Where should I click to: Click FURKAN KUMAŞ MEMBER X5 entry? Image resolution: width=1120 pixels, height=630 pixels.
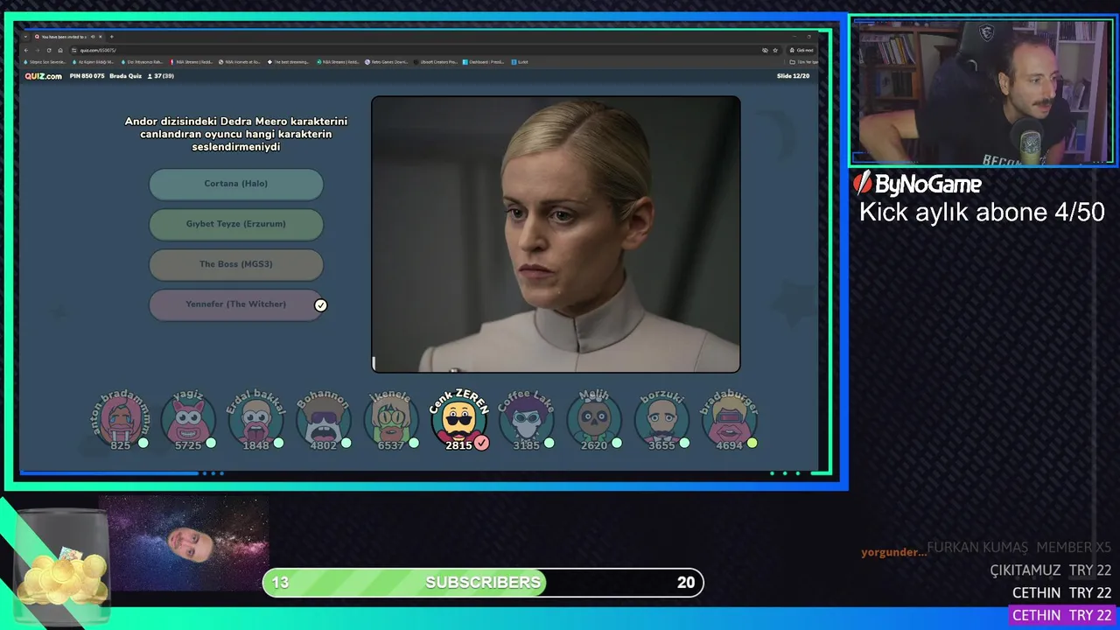click(1019, 547)
